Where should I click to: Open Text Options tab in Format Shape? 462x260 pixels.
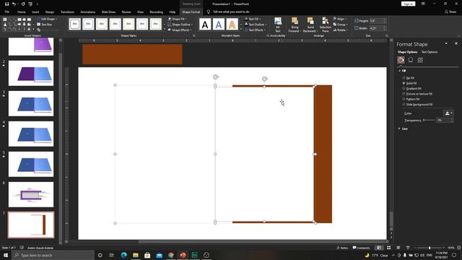click(x=430, y=52)
